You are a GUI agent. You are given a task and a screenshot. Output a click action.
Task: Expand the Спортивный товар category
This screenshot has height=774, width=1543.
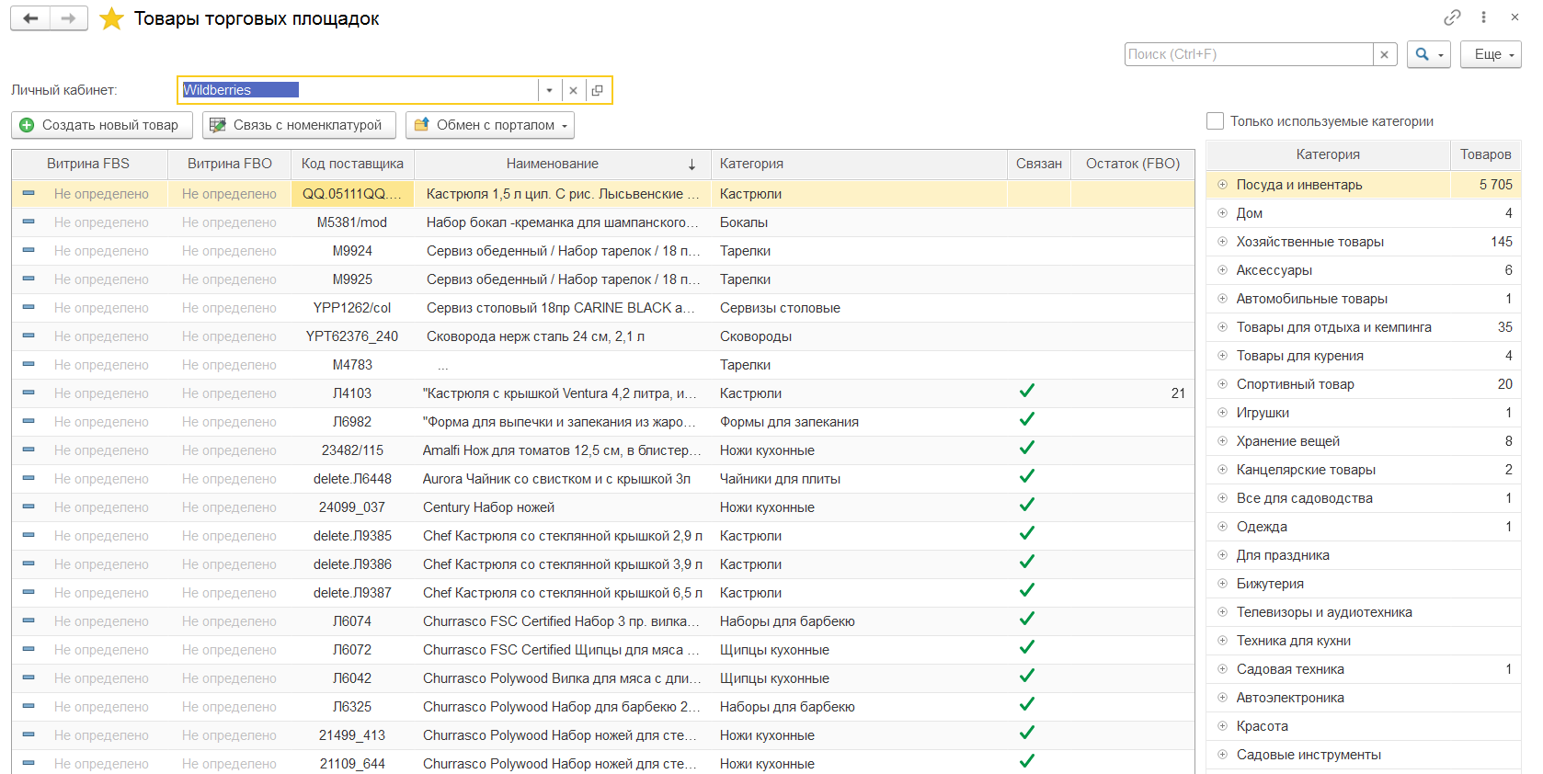[x=1222, y=384]
